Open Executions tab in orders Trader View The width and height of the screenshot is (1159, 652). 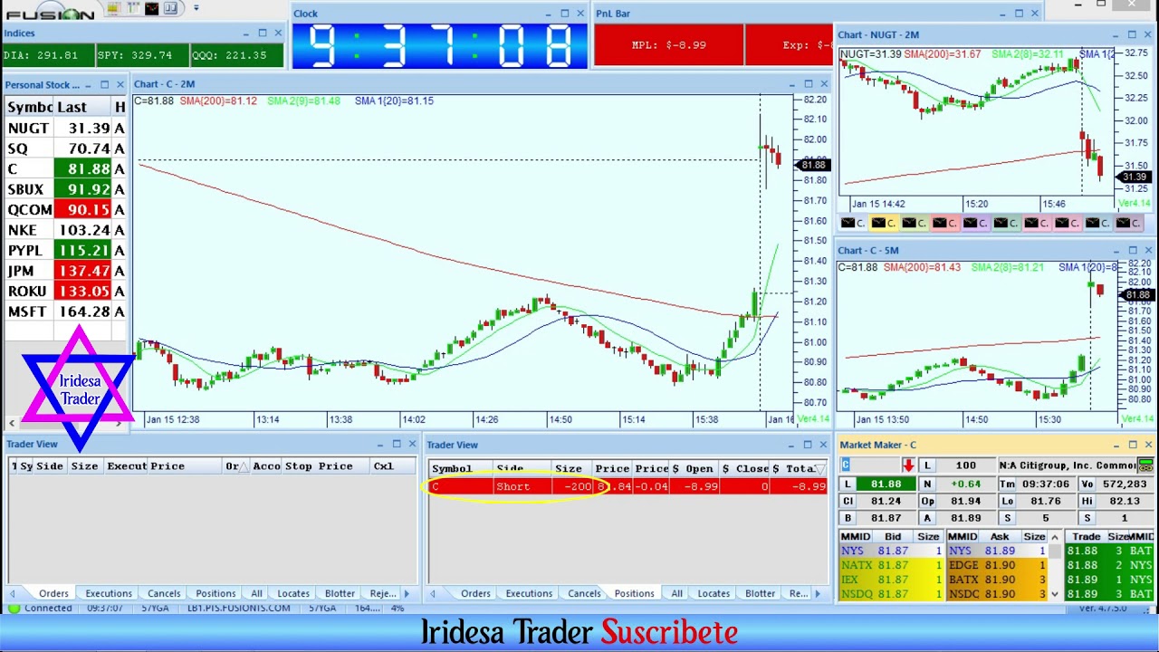coord(109,594)
